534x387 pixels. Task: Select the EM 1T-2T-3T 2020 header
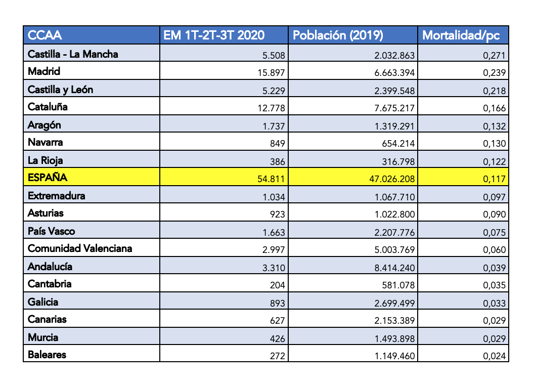click(x=214, y=35)
